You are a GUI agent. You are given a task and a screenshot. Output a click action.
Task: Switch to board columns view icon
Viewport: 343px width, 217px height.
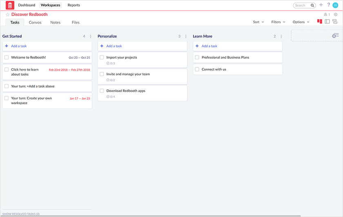[x=320, y=22]
